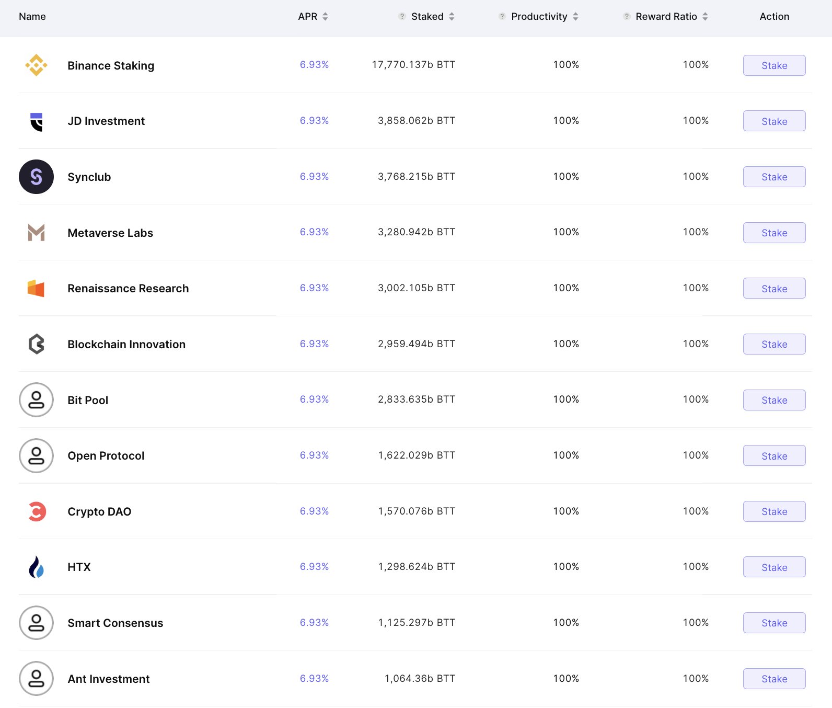Select Open Protocol's 6.93% APR value

[314, 455]
